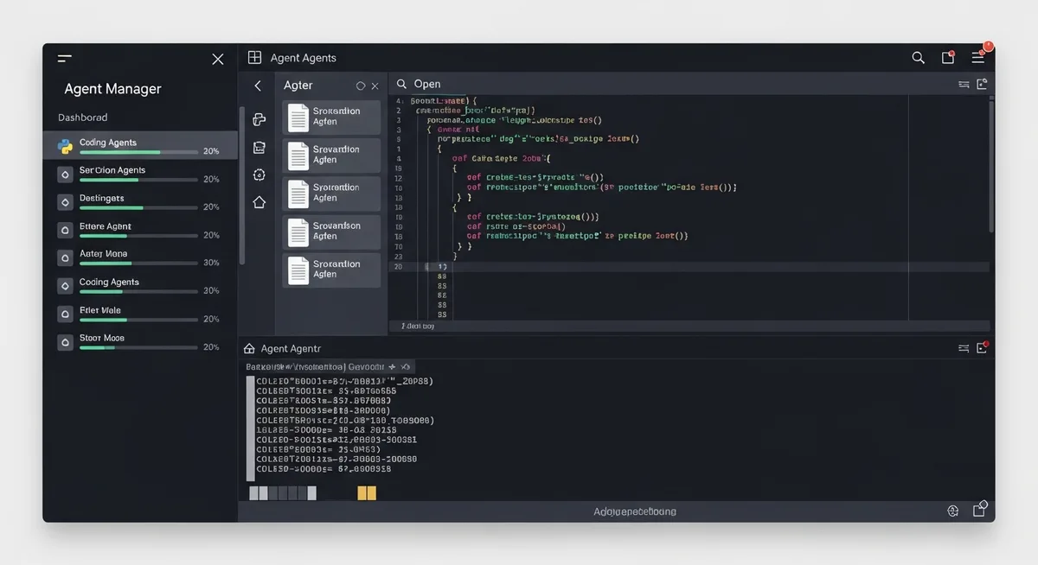The image size is (1038, 565).
Task: Click the Agent Agents grid icon in header
Action: tap(254, 57)
